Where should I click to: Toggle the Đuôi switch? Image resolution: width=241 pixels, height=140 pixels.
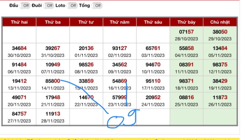pos(49,6)
